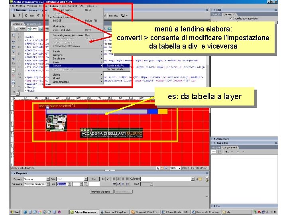This screenshot has height=215, width=287.
Task: Click the Italic I icon in Insert toolbar
Action: (19, 16)
